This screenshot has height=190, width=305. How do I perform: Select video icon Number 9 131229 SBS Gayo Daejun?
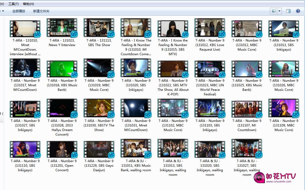99,149
